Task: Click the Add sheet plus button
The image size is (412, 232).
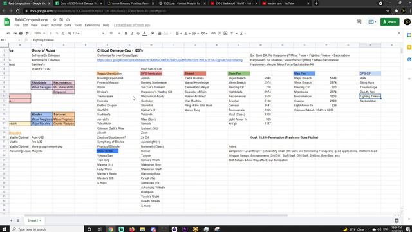Action: (11, 220)
